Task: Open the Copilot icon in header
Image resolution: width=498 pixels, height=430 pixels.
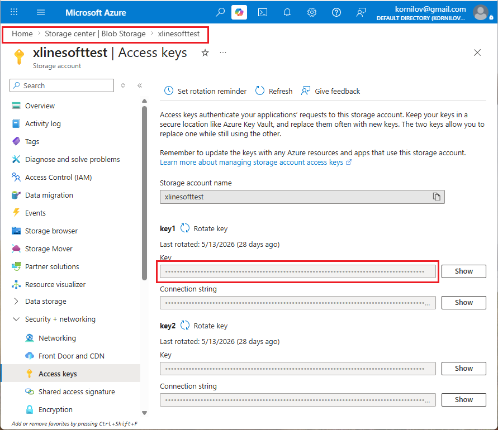Action: click(239, 12)
